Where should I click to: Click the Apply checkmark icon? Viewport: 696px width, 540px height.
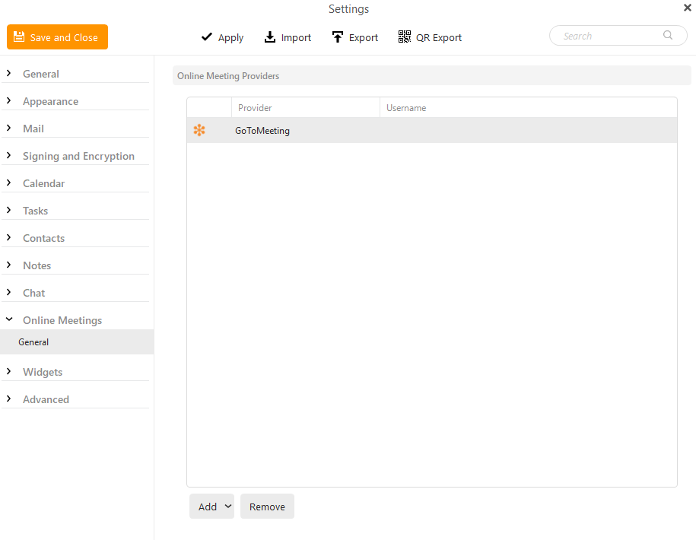[206, 37]
